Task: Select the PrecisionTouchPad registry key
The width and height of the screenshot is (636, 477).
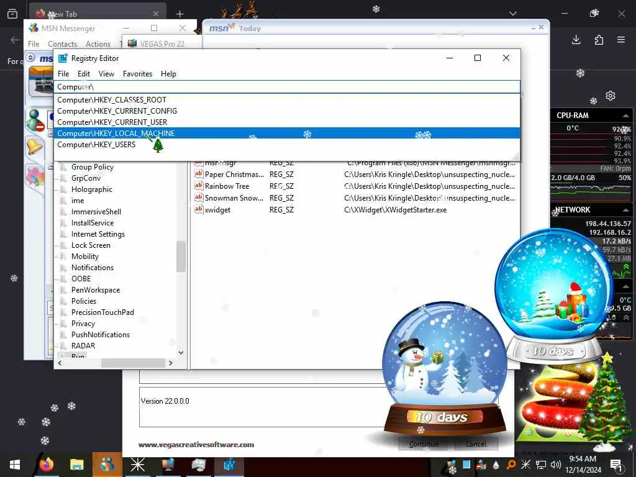Action: (102, 312)
